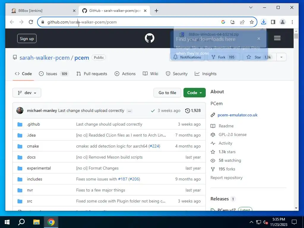The height and width of the screenshot is (228, 304).
Task: Open Windows taskbar search
Action: point(21,222)
